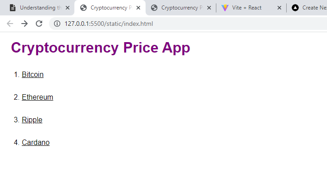Go forward with the forward arrow
Viewport: 327px width, 183px height.
[24, 24]
